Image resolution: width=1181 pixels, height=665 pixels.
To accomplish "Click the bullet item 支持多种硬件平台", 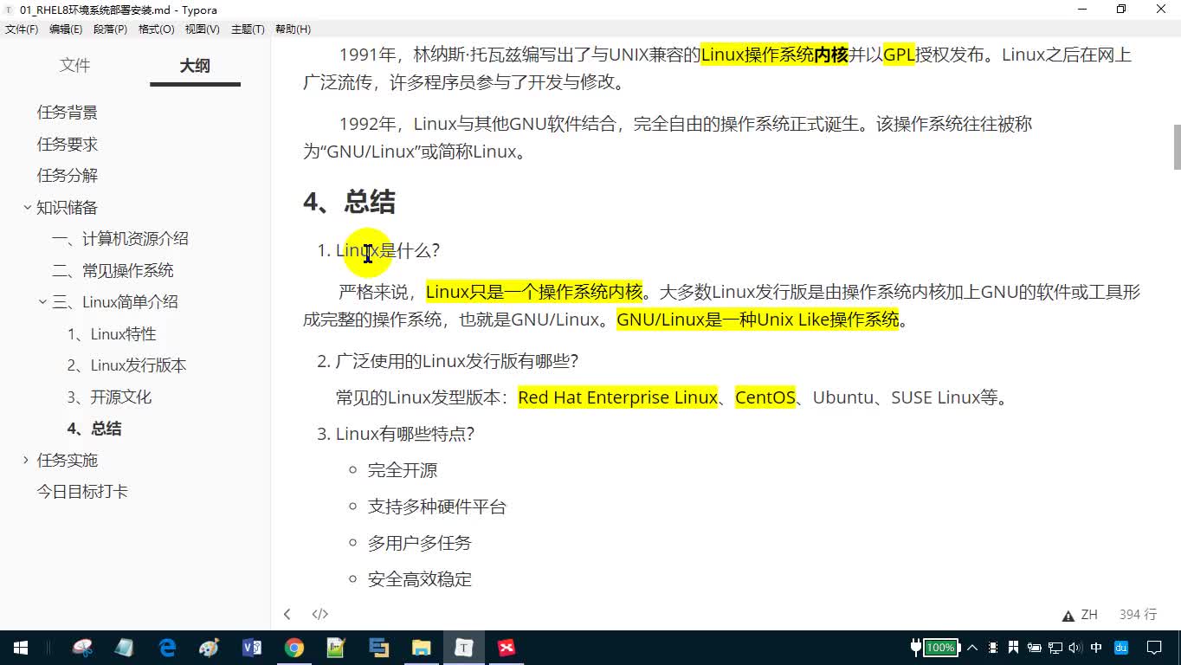I will pyautogui.click(x=437, y=507).
